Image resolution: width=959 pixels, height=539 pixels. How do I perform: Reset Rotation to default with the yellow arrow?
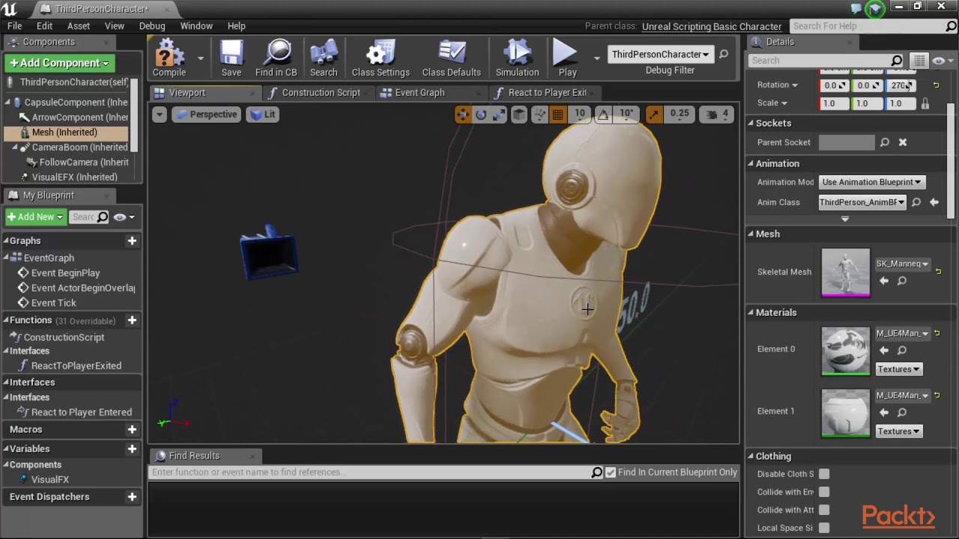point(936,85)
